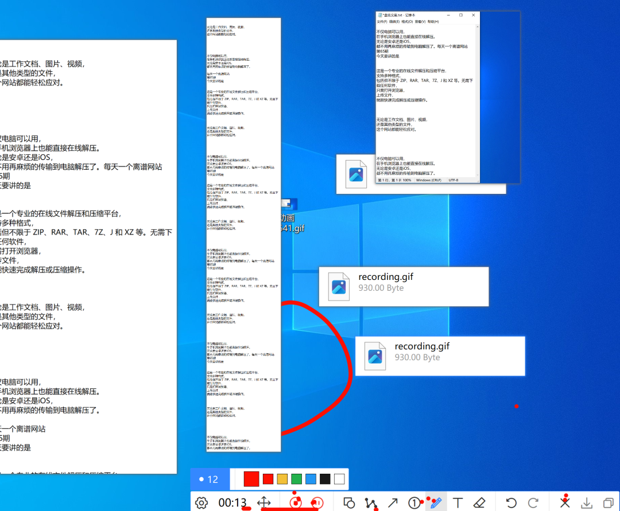Open the recording.gif thumbnail preview

tap(339, 287)
